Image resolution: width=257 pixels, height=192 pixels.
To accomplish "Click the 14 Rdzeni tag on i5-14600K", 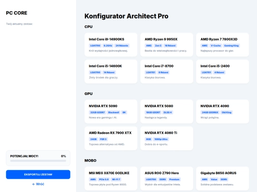I will point(109,73).
